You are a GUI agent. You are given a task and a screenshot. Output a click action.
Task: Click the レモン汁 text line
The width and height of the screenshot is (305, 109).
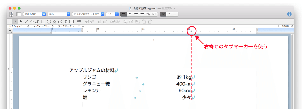click(92, 91)
